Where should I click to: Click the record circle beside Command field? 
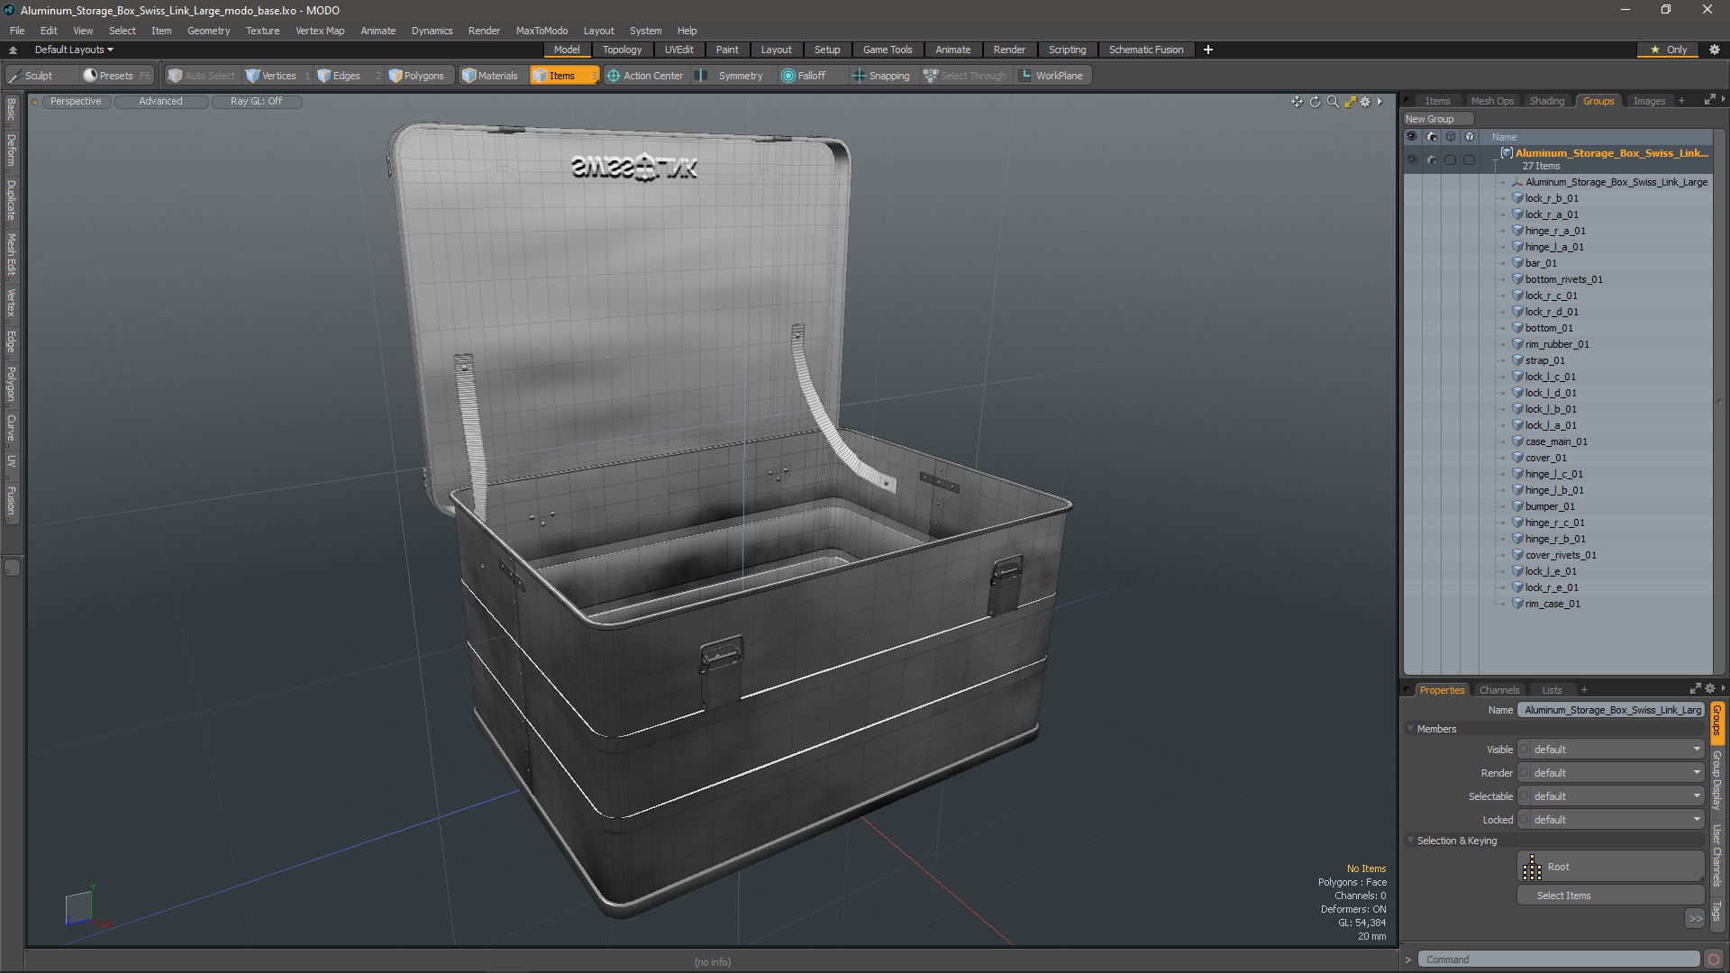click(x=1714, y=959)
